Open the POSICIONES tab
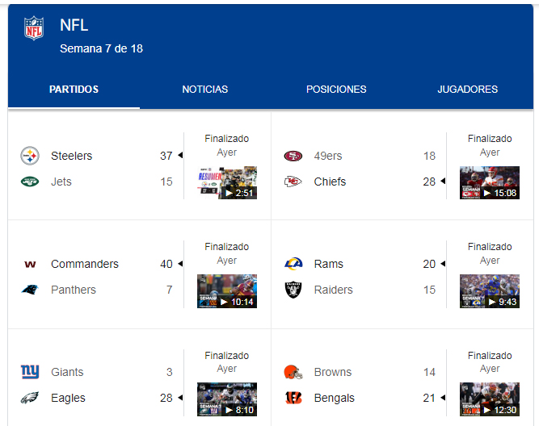 [336, 90]
